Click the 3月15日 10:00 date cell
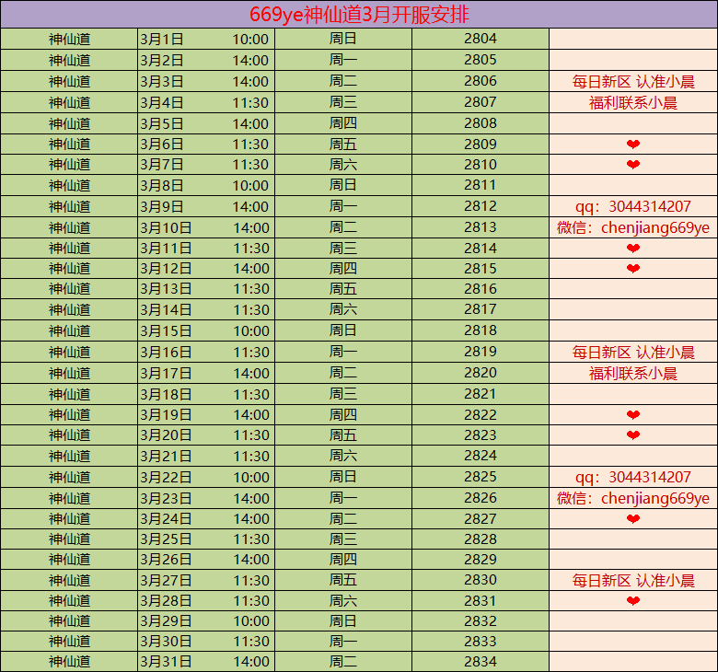Screen dimensions: 718x672 pos(205,330)
